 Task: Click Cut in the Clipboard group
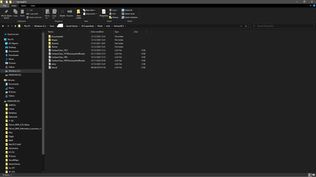[x=29, y=10]
